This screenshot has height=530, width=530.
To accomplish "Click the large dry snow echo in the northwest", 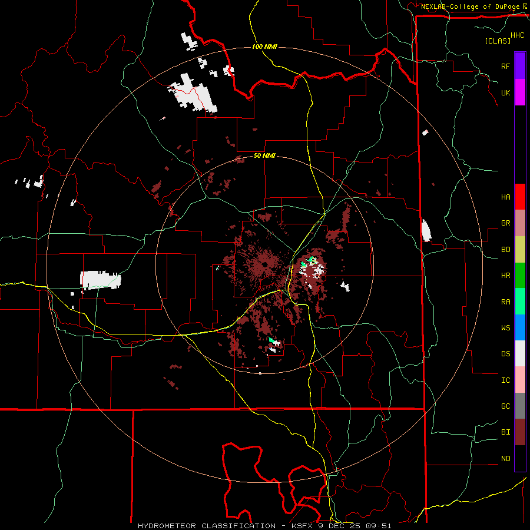I will pyautogui.click(x=193, y=93).
